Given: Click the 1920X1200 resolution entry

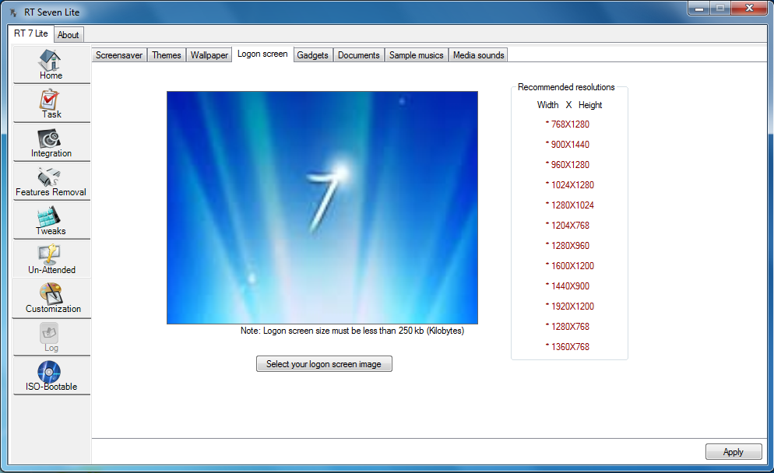Looking at the screenshot, I should [x=570, y=307].
